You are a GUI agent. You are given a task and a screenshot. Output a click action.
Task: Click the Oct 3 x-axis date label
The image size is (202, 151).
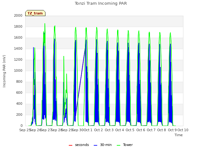click(x=109, y=130)
